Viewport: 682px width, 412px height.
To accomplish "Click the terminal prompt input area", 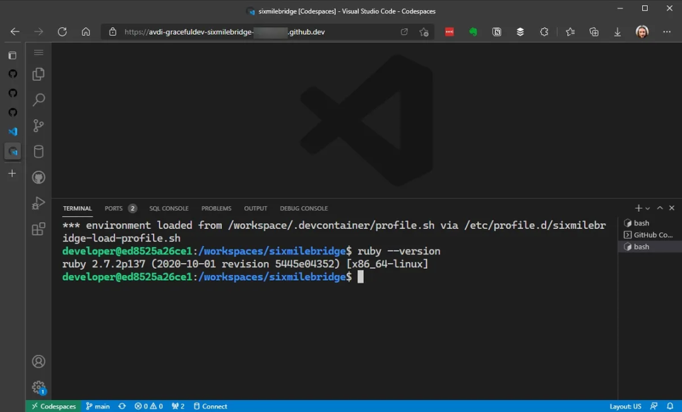I will [361, 277].
